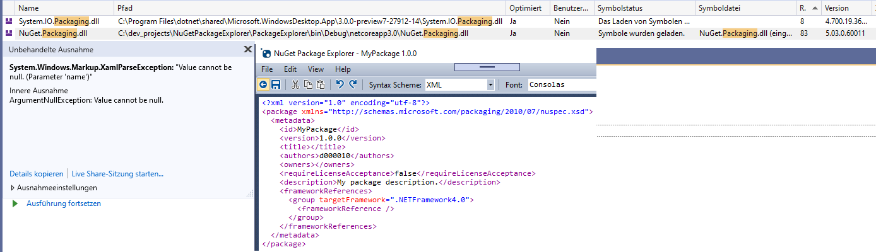Click 'Das Laden von Symbolen' status cell

coord(644,21)
